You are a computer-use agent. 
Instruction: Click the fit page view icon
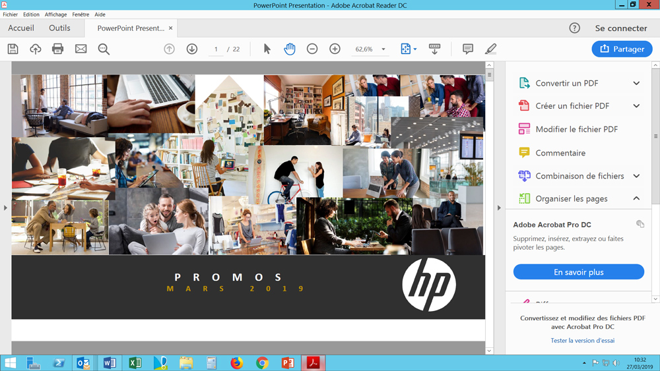point(405,49)
